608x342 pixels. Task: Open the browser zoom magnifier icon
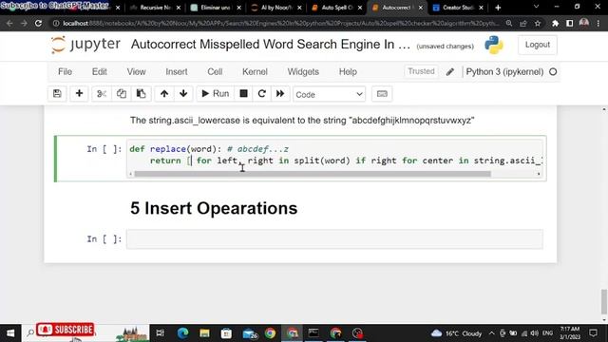pos(509,23)
